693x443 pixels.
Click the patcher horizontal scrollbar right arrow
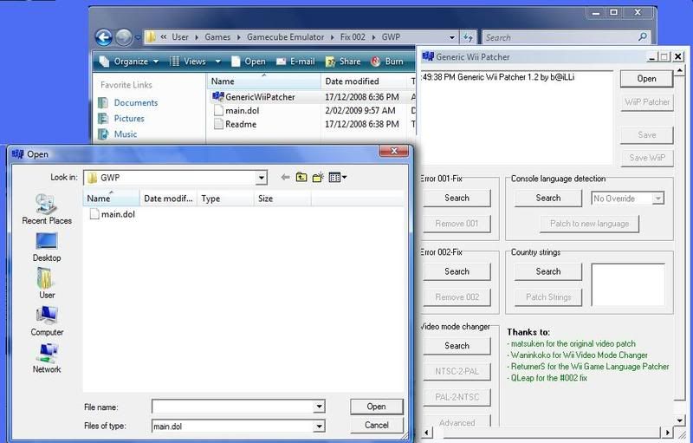668,432
